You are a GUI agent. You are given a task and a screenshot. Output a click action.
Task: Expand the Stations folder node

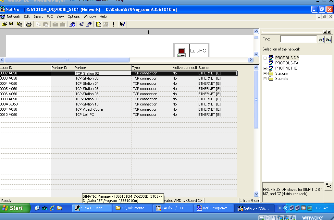coord(265,73)
